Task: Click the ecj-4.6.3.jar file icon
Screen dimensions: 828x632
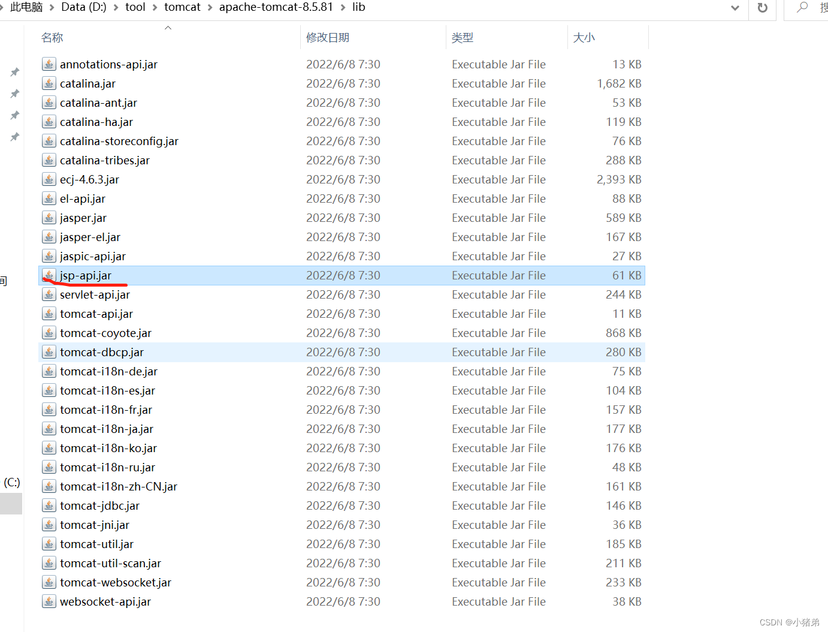Action: coord(49,179)
